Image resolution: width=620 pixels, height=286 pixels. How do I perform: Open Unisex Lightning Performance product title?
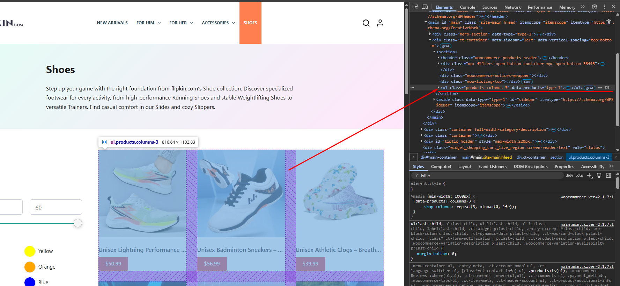(x=142, y=250)
